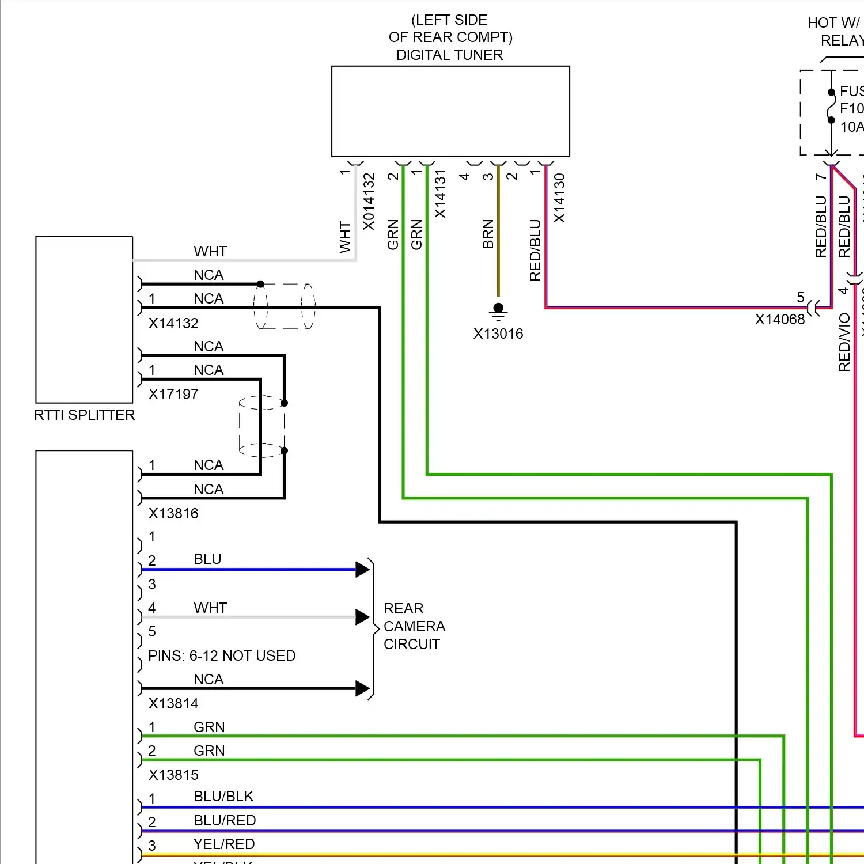Click connector label X14130
Screen dimensions: 864x864
pyautogui.click(x=559, y=198)
